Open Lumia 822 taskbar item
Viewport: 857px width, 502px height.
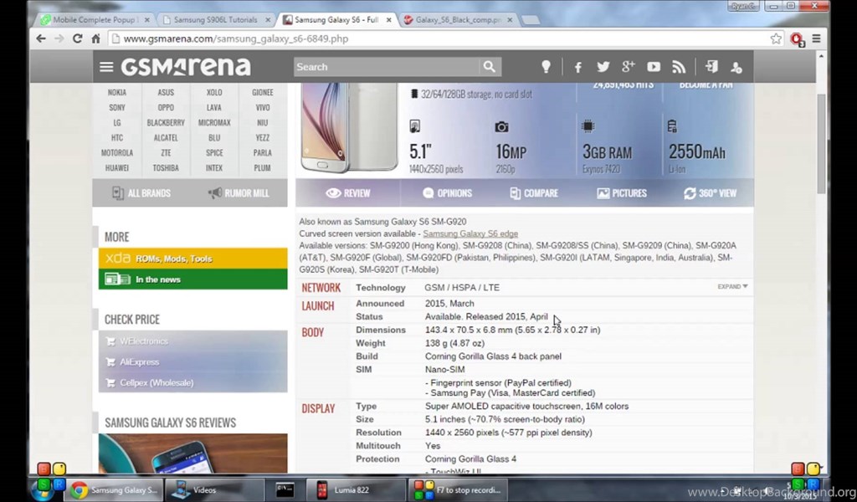(356, 490)
